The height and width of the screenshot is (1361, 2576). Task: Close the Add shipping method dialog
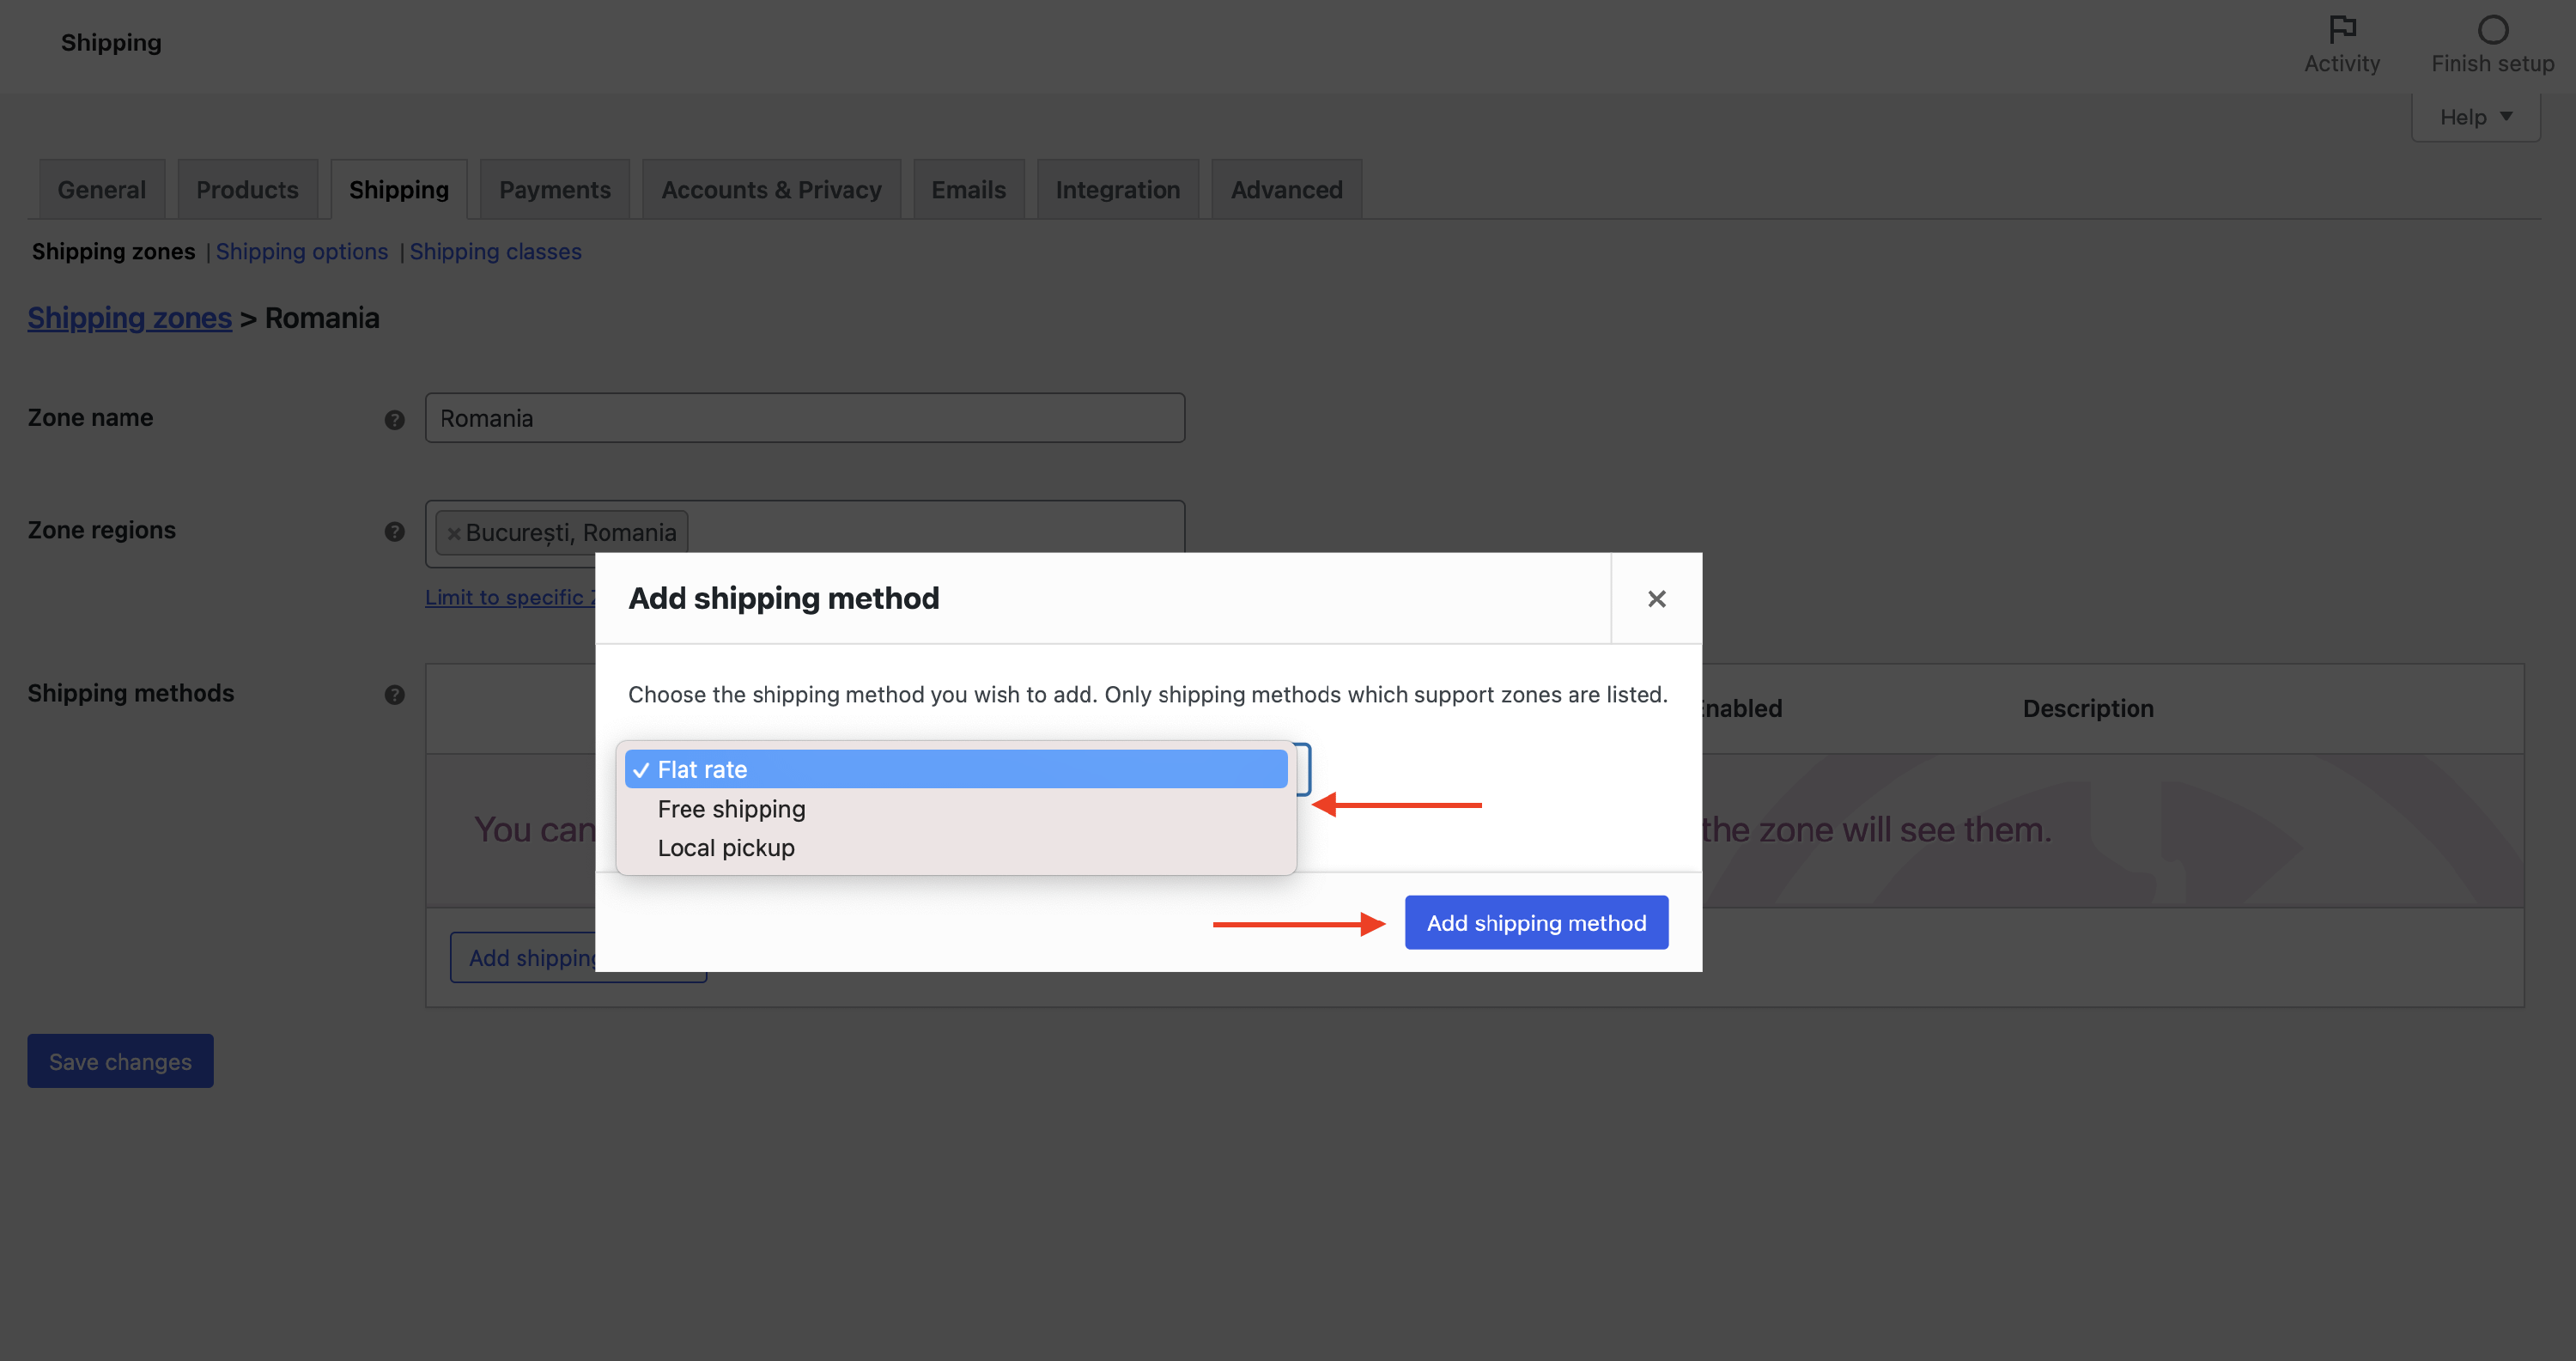click(x=1656, y=598)
